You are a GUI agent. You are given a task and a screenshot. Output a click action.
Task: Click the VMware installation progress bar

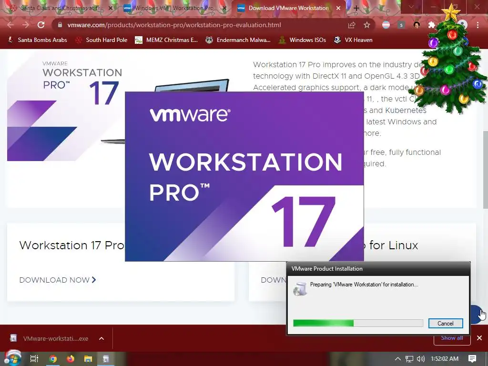358,324
